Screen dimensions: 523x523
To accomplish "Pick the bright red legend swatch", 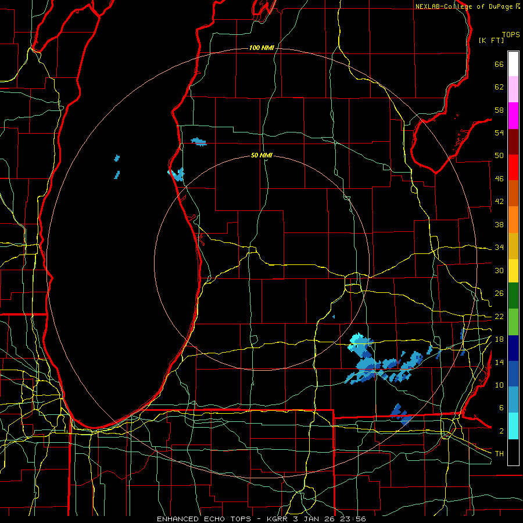I will (513, 167).
